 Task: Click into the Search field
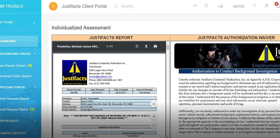(x=140, y=6)
